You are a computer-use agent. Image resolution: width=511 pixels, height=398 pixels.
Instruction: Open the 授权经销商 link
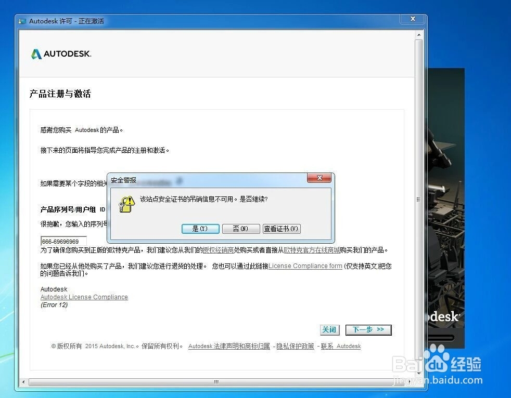(x=219, y=250)
